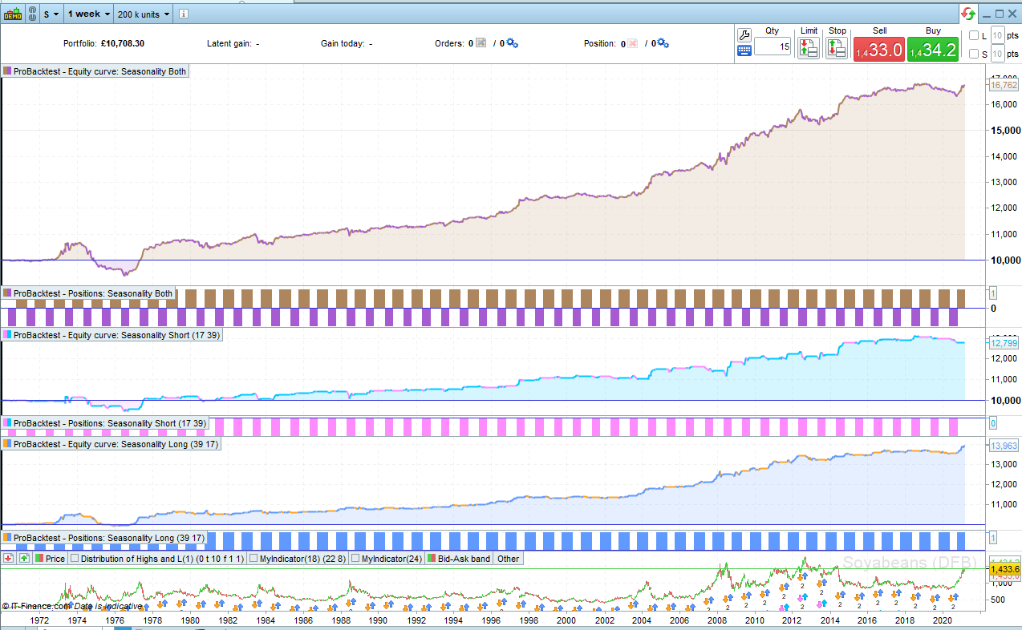Screen dimensions: 1022x630
Task: Enable the L points checkbox
Action: (974, 35)
